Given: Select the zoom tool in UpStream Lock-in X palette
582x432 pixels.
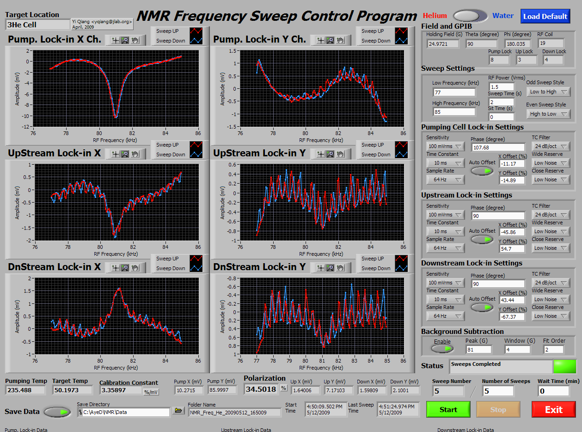Looking at the screenshot, I should click(125, 154).
